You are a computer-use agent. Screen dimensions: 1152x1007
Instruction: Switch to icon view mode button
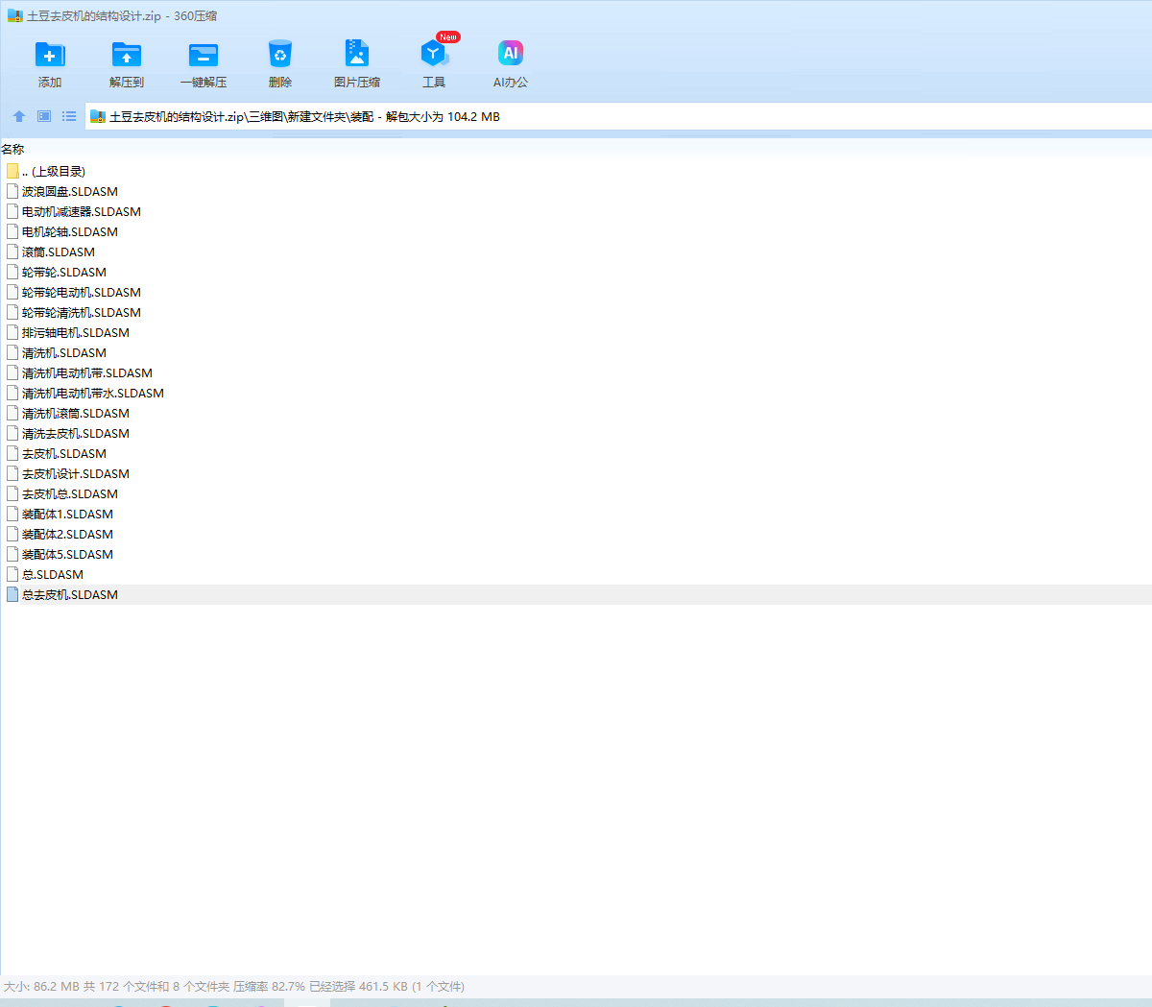point(44,116)
